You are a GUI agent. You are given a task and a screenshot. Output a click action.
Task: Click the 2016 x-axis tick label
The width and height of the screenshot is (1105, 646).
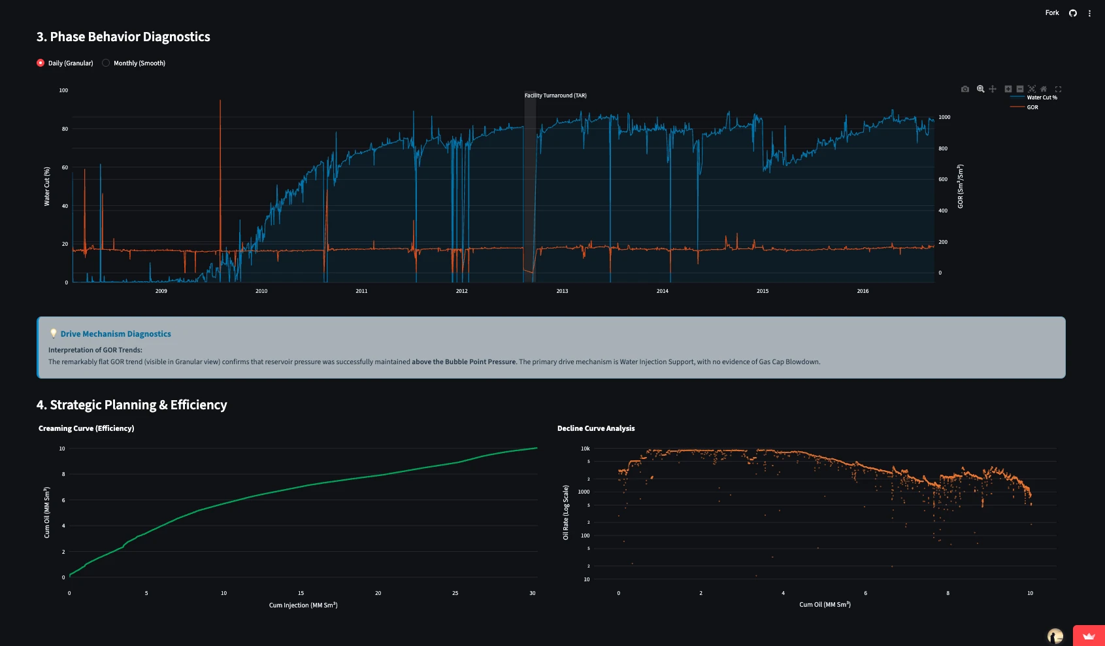click(863, 291)
